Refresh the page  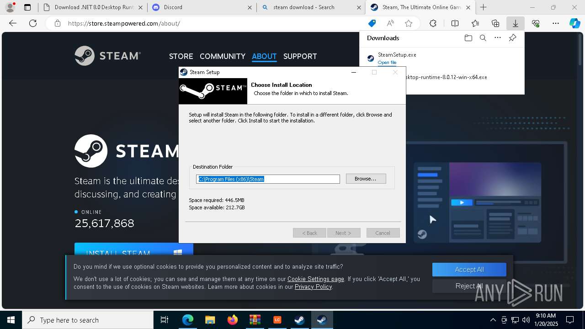click(33, 23)
